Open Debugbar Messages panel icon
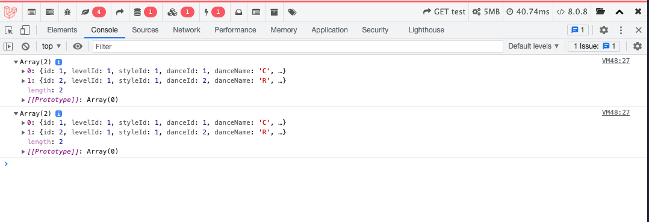This screenshot has height=222, width=649. (x=31, y=12)
